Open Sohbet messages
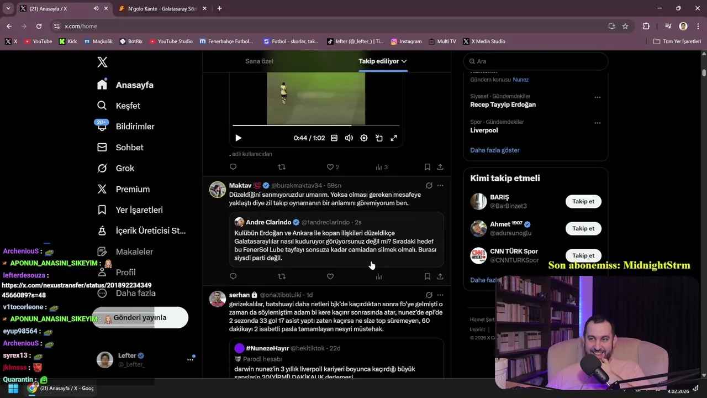Viewport: 707px width, 398px height. (120, 148)
